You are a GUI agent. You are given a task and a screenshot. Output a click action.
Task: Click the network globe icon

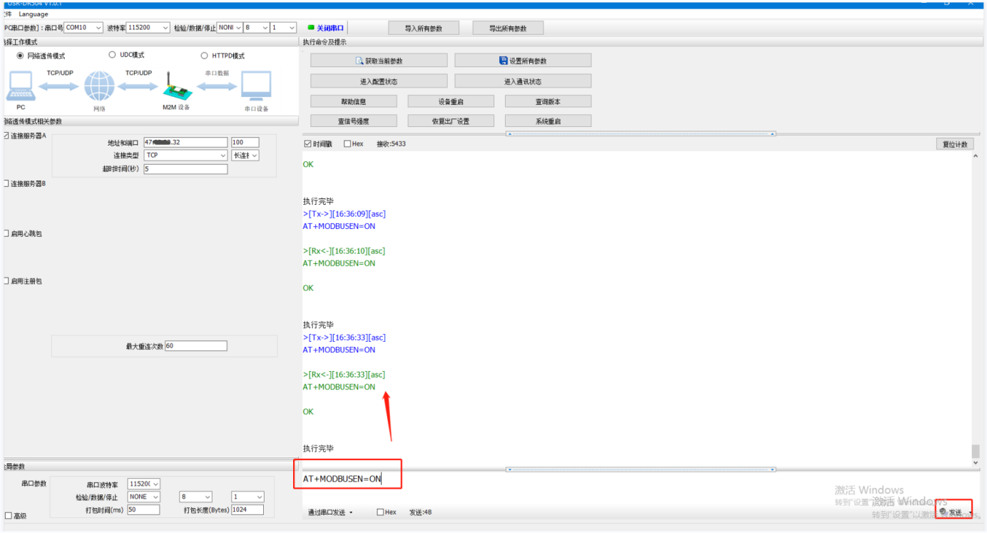[99, 87]
